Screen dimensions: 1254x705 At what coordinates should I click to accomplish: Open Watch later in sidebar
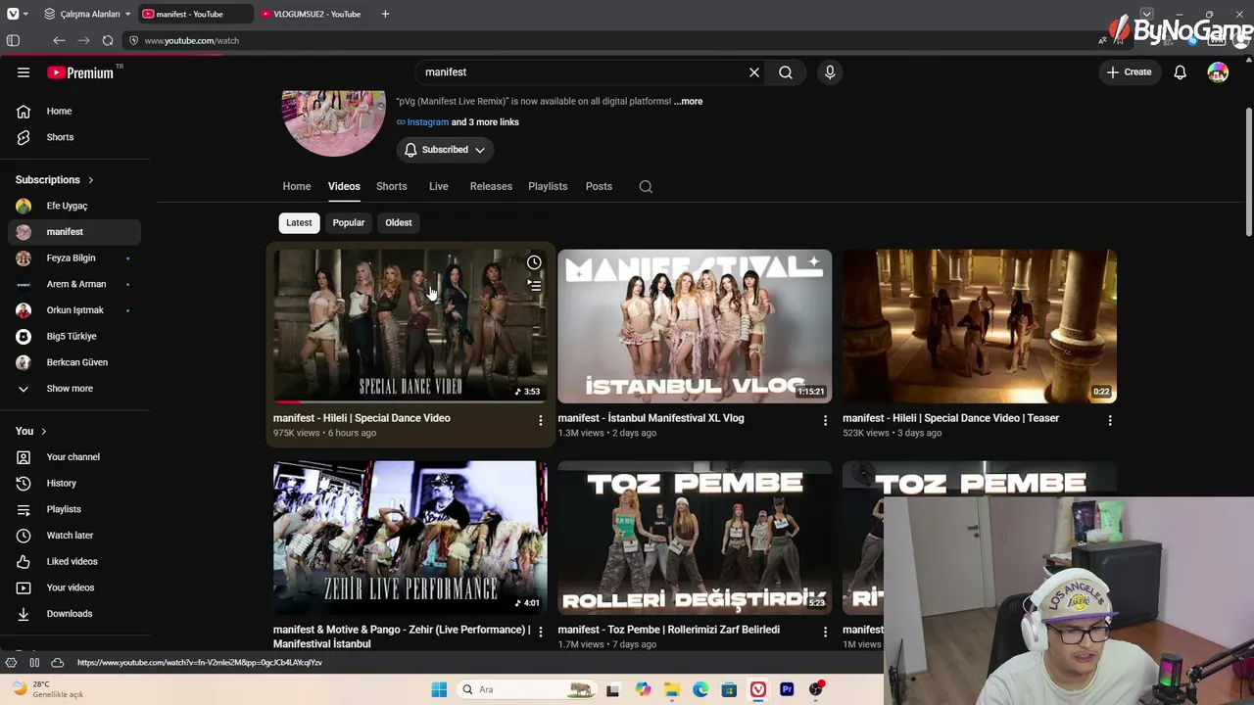coord(74,536)
